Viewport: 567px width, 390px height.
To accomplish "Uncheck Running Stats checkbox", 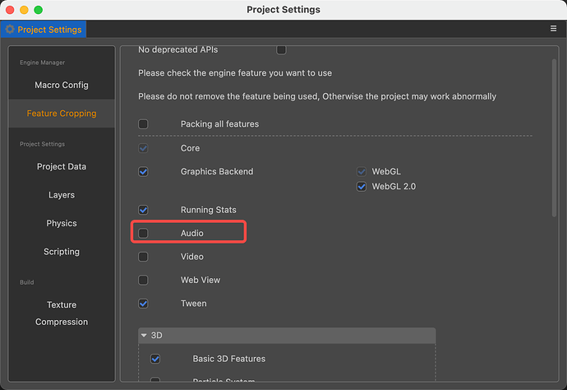I will (x=144, y=210).
